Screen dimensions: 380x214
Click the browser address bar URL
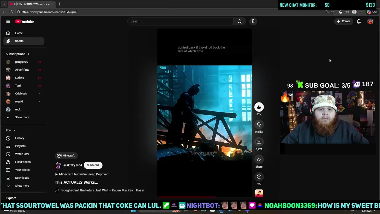coord(49,12)
